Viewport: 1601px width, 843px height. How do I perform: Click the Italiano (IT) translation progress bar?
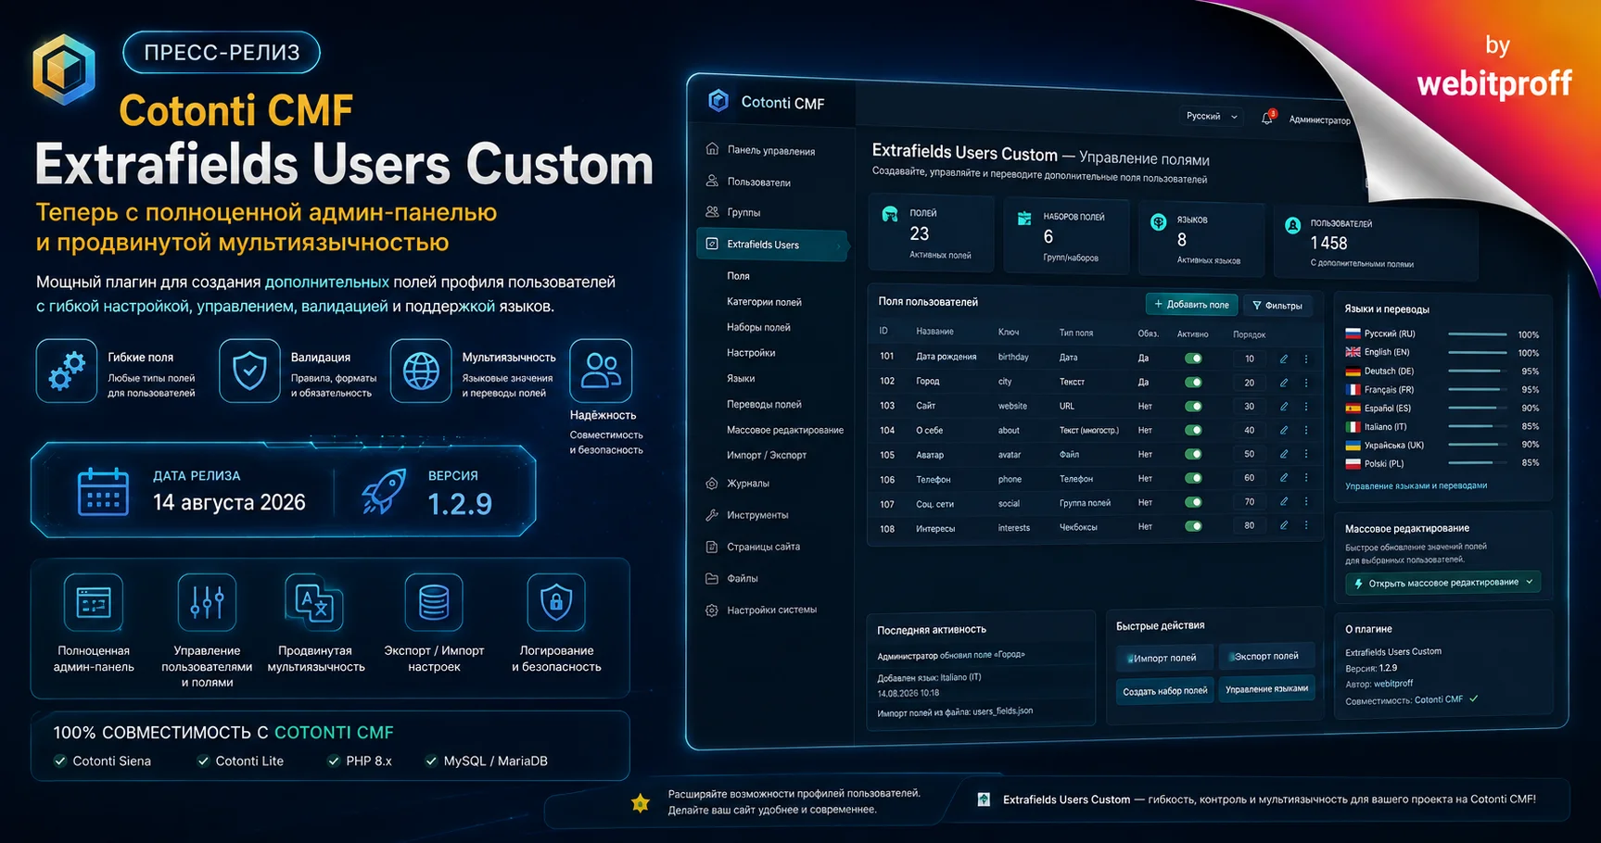(x=1478, y=426)
